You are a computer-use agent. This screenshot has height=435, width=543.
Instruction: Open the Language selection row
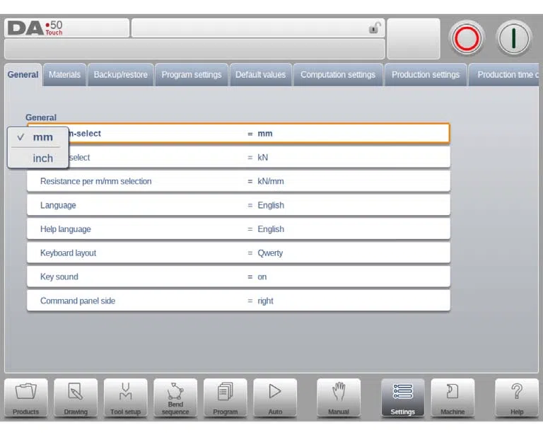(x=238, y=205)
